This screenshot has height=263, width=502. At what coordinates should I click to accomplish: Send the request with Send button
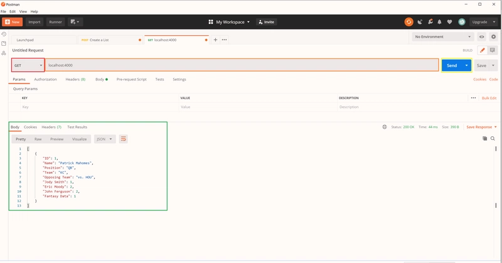[452, 65]
